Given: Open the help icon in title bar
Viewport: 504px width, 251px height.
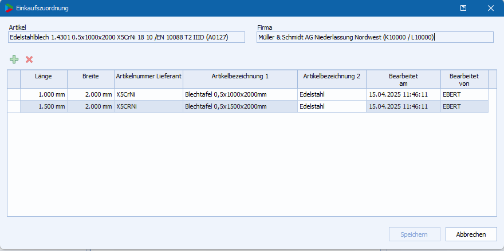Looking at the screenshot, I should pos(463,8).
